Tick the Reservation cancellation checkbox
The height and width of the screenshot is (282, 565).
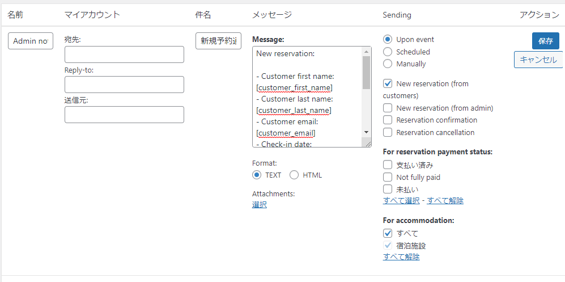388,132
